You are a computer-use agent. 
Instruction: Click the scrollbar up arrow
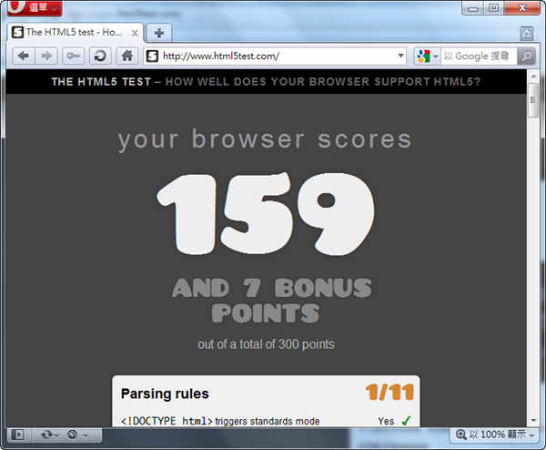533,76
